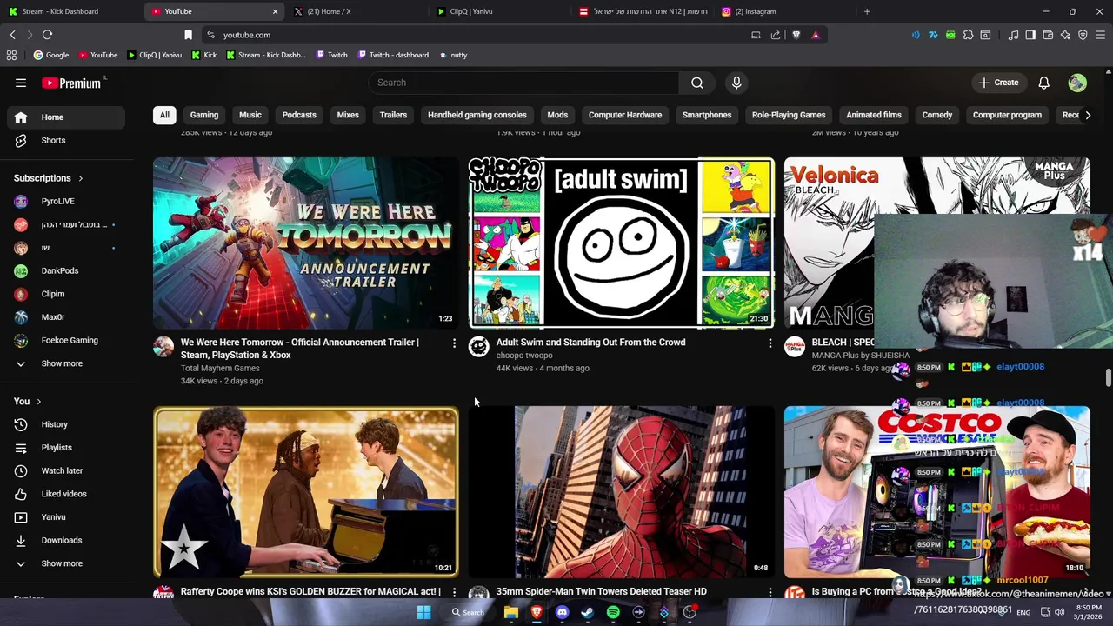1113x626 pixels.
Task: Open YouTube notifications bell
Action: click(x=1043, y=83)
